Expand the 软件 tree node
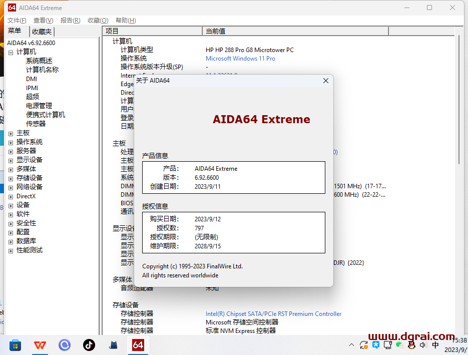468x355 pixels. [x=11, y=215]
